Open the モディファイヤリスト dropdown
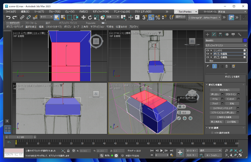This screenshot has height=162, width=251. click(x=226, y=45)
